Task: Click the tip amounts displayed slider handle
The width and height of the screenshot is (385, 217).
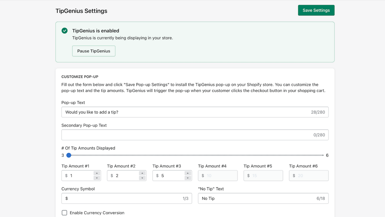Action: 69,155
